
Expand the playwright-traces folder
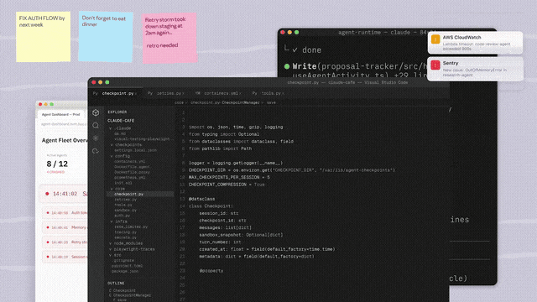point(110,249)
